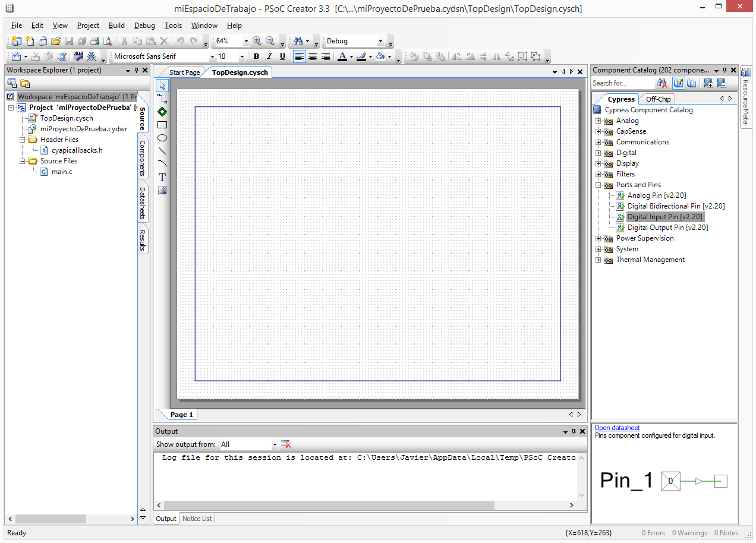Select the Image insert tool

click(x=162, y=190)
